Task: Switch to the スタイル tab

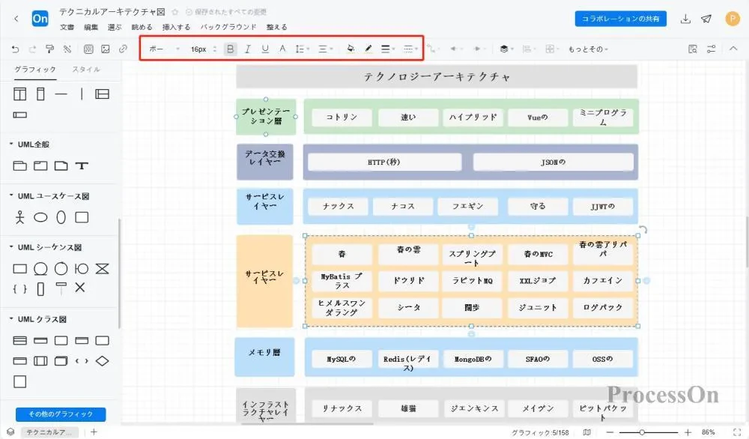Action: click(88, 69)
